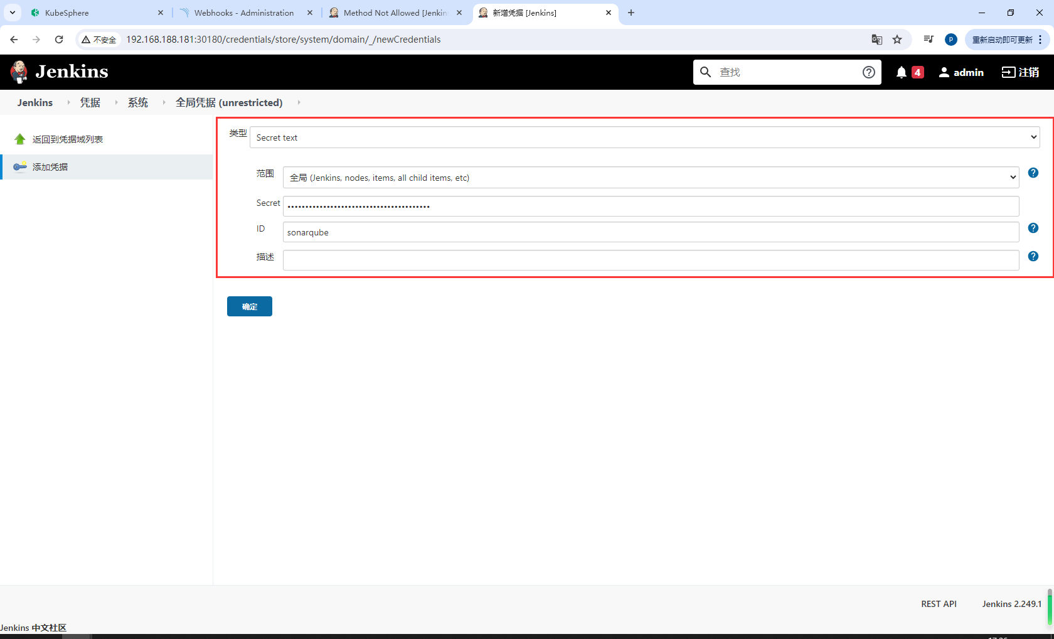Focus the empty 描述 description field
1054x639 pixels.
click(x=651, y=260)
